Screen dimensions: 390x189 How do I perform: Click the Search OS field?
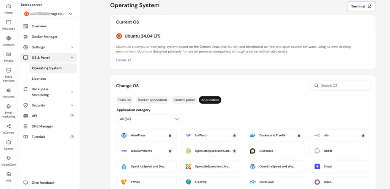point(340,86)
